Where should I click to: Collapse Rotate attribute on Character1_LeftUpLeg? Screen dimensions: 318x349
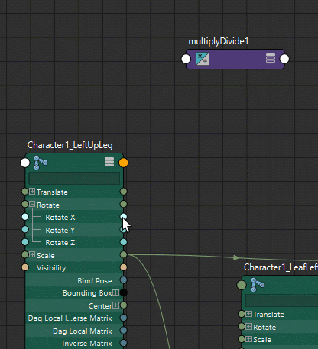point(32,204)
